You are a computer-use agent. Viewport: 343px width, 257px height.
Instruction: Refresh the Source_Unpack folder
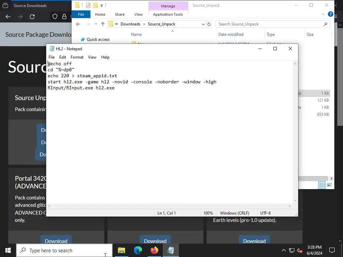coord(209,24)
